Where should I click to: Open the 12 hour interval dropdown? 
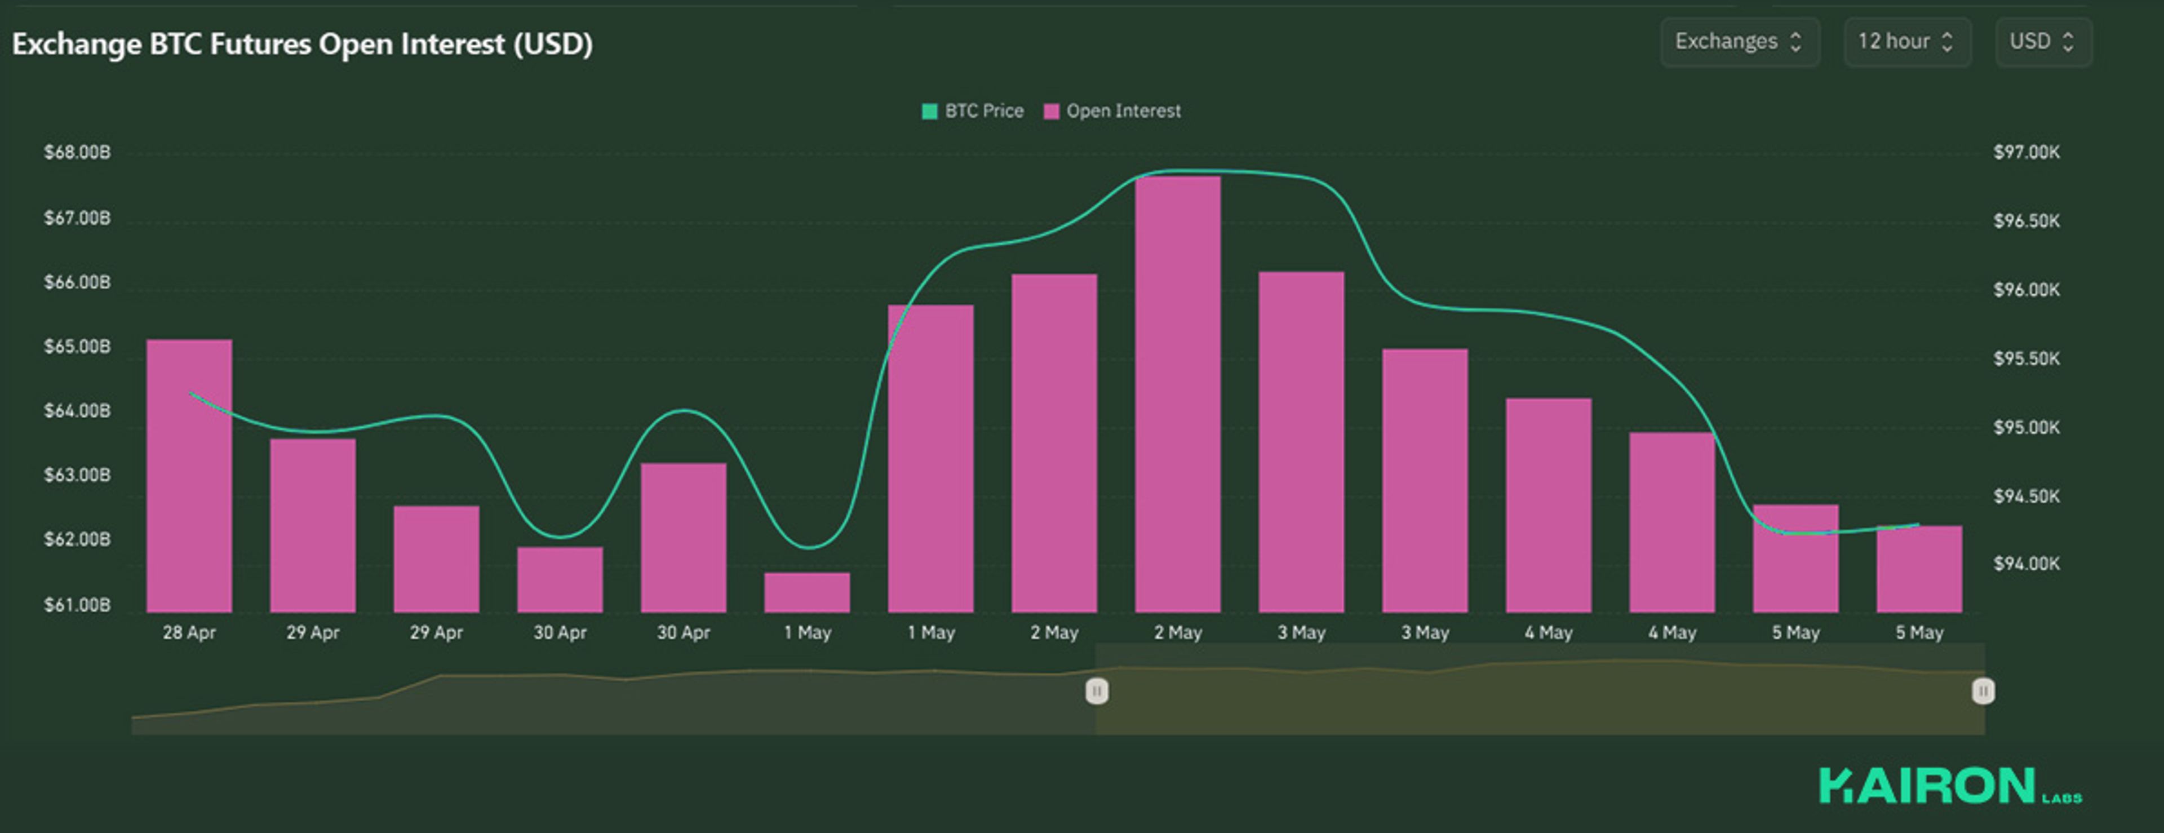(1905, 42)
